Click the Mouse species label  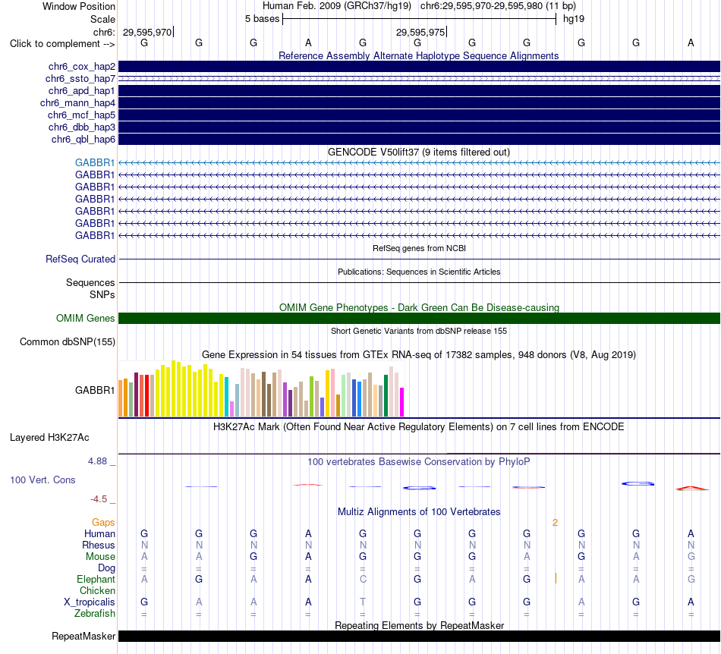(x=100, y=557)
